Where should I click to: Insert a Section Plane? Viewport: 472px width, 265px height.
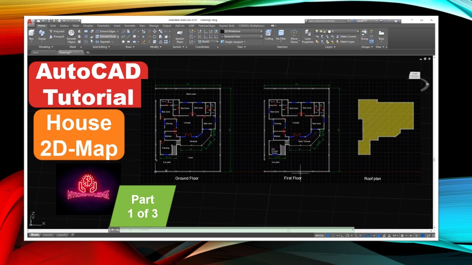(180, 36)
